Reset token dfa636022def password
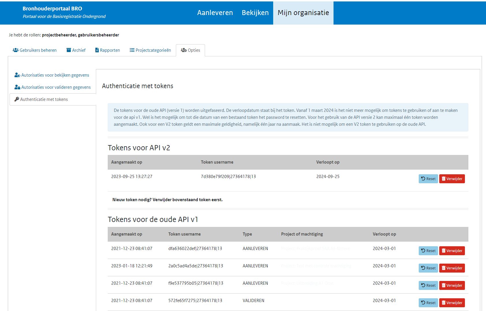The width and height of the screenshot is (486, 311). click(x=428, y=251)
